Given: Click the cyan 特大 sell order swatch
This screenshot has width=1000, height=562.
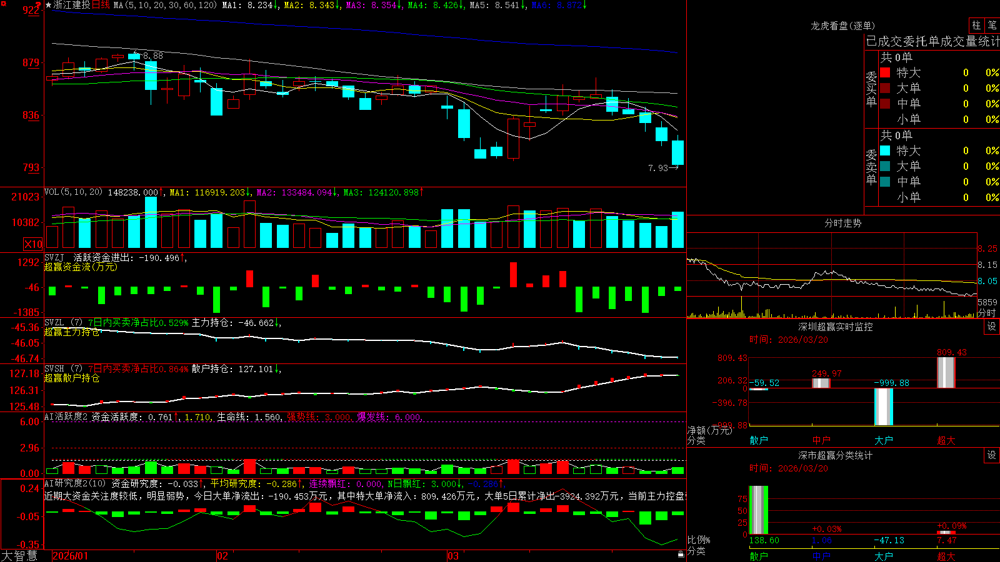Looking at the screenshot, I should (x=885, y=150).
